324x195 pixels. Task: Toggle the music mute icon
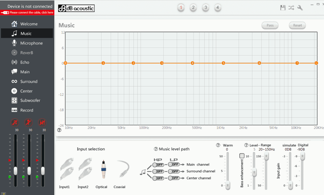tap(15, 123)
